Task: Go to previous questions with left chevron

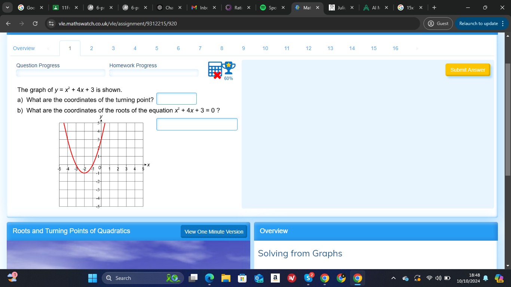Action: (48, 48)
